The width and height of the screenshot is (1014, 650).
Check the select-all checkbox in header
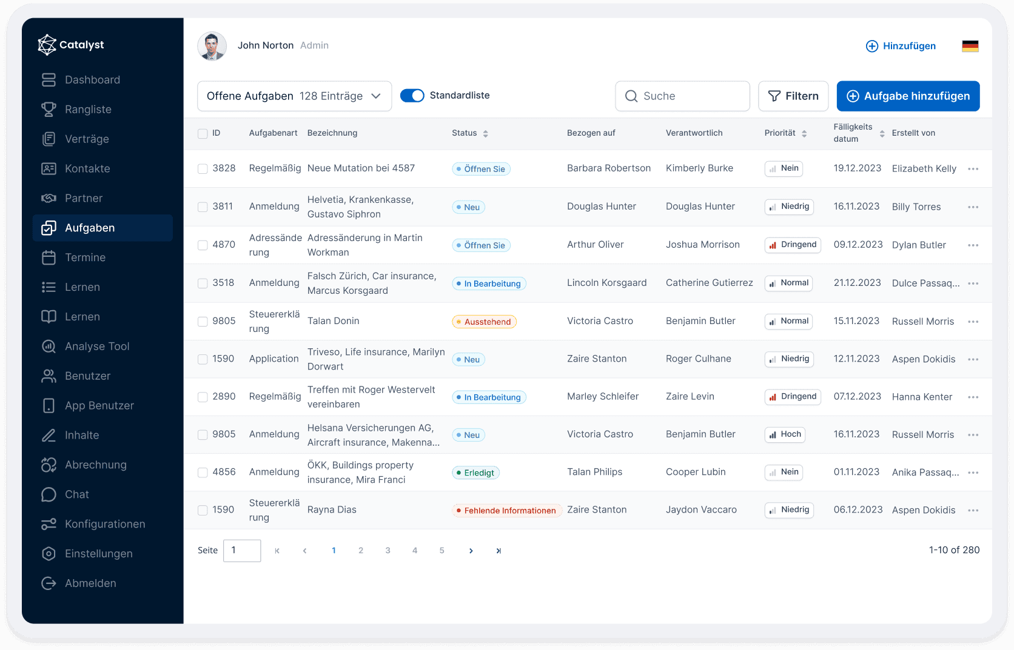pos(203,133)
